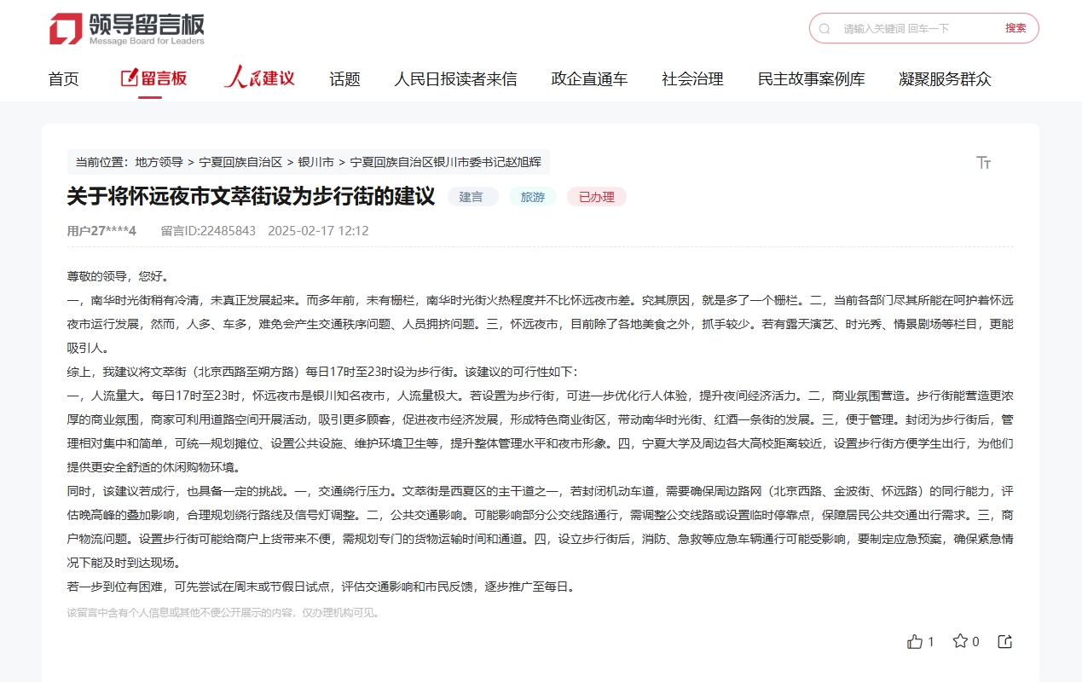Go to the 首页 home tab

coord(63,79)
